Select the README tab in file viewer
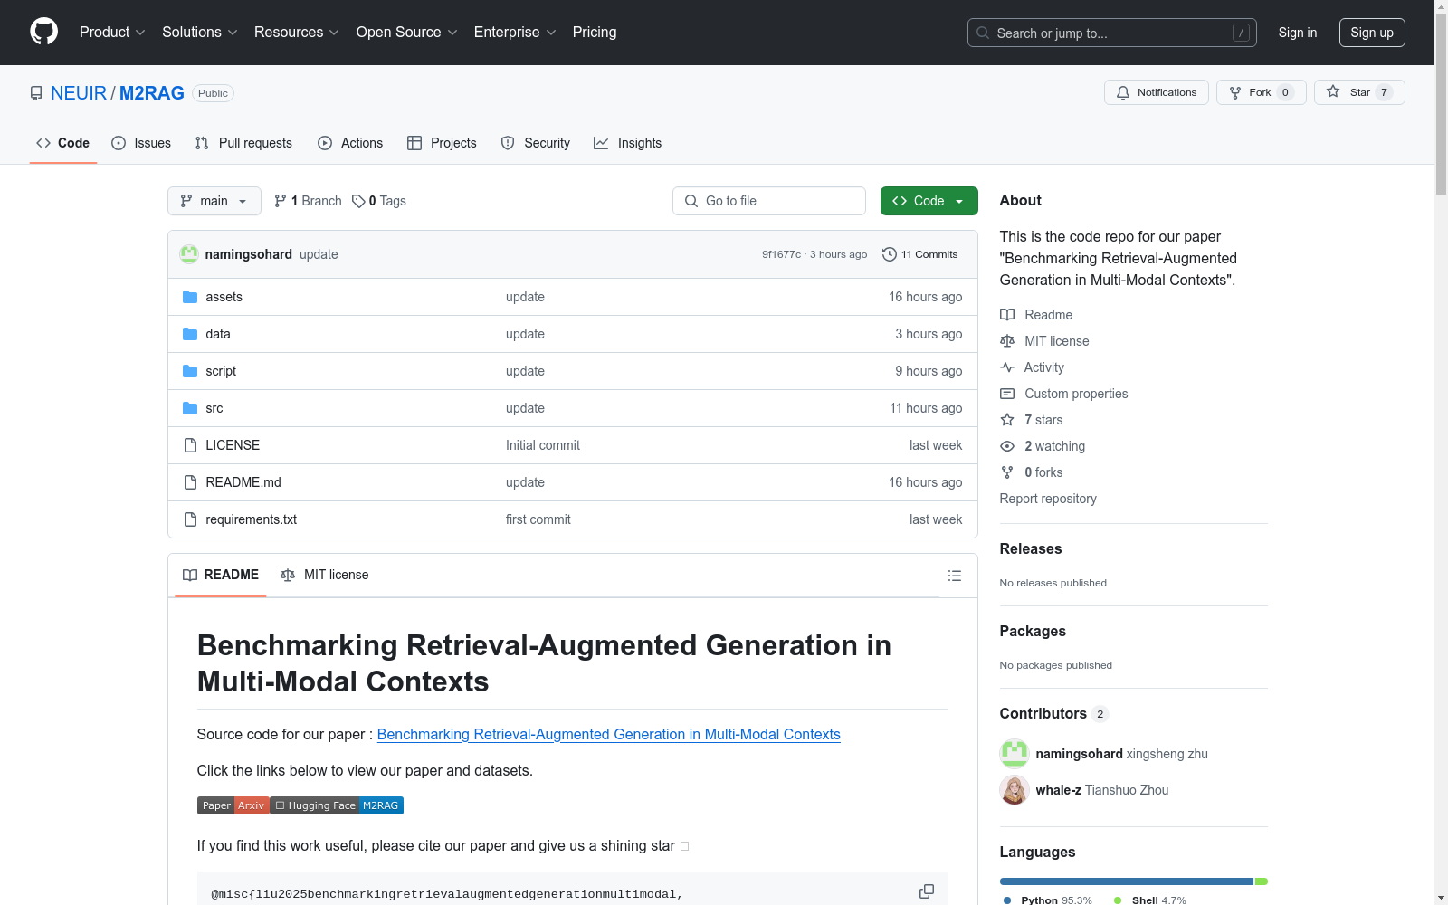This screenshot has height=905, width=1448. [x=221, y=575]
